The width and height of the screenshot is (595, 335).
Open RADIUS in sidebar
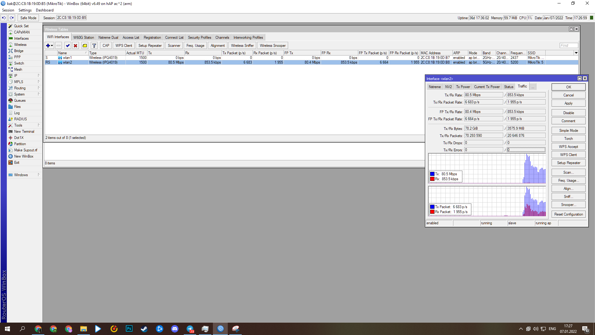coord(20,119)
